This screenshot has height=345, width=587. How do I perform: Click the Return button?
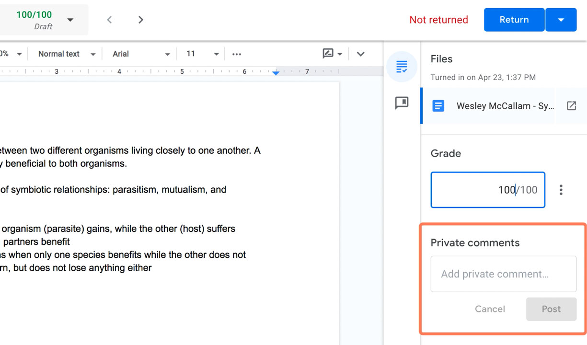click(514, 20)
